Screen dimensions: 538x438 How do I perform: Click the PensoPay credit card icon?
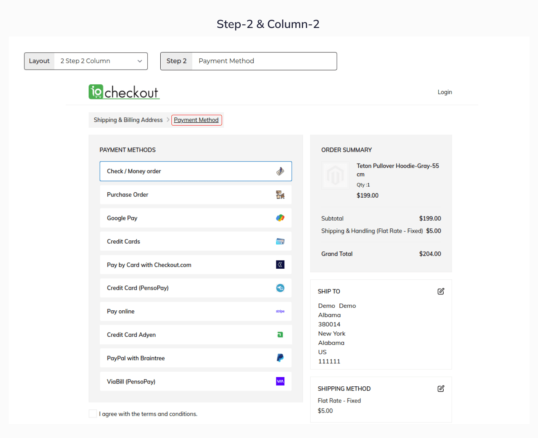[x=280, y=288]
